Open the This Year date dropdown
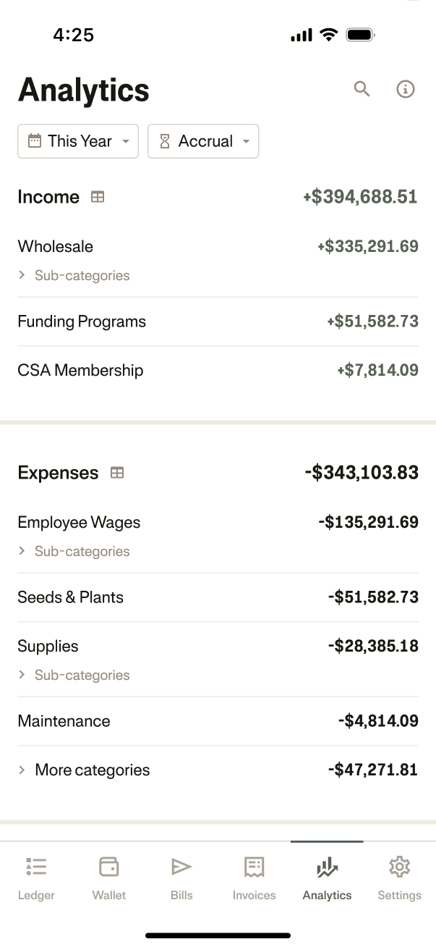This screenshot has height=947, width=436. pyautogui.click(x=78, y=141)
